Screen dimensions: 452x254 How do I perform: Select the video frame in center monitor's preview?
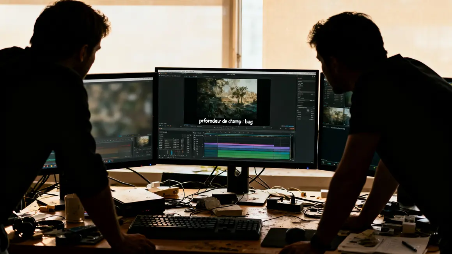(x=227, y=99)
